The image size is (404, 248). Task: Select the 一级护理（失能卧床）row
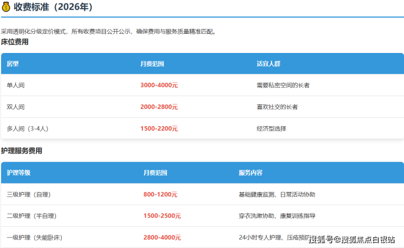(x=34, y=238)
